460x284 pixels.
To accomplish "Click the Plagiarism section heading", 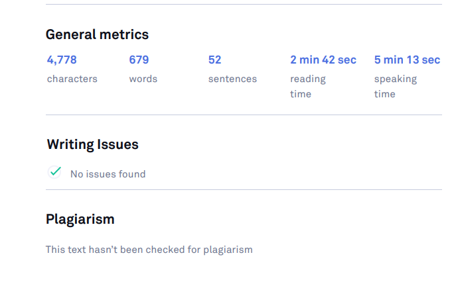I will tap(80, 219).
